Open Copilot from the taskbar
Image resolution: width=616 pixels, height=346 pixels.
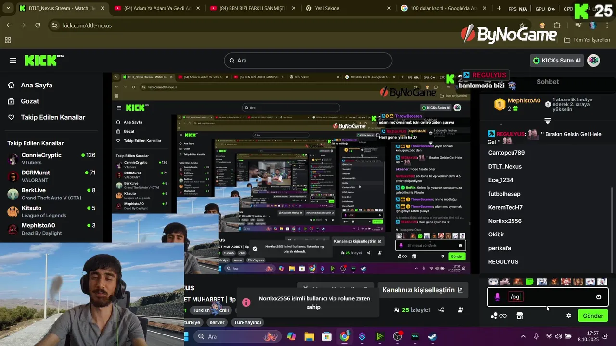[x=292, y=336]
